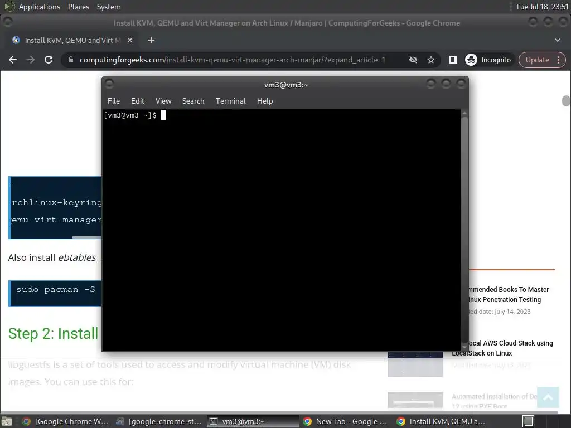Switch to Google Chrome W... taskbar window
This screenshot has width=571, height=428.
click(x=66, y=421)
